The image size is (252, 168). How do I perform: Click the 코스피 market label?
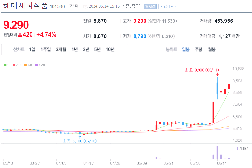tap(73, 6)
